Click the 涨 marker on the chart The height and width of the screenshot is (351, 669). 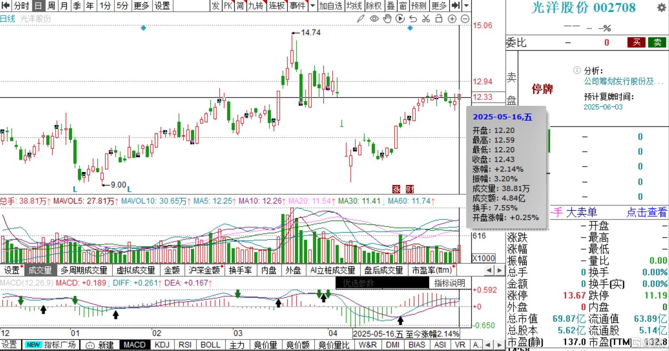(x=396, y=189)
